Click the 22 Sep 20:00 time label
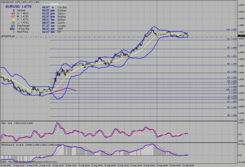Viewport: 245px width, 167px height. pos(149,165)
